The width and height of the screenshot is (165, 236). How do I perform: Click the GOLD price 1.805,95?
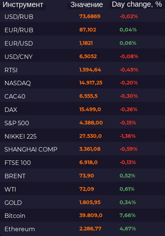coord(90,202)
